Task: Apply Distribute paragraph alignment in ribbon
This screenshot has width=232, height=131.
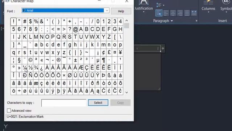Action: [194, 13]
